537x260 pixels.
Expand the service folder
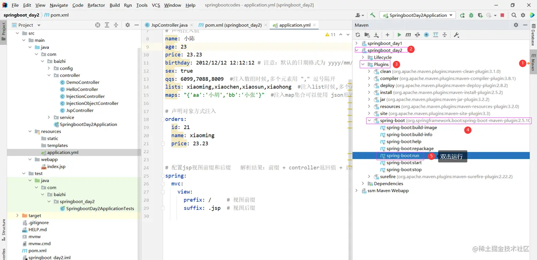pos(49,117)
